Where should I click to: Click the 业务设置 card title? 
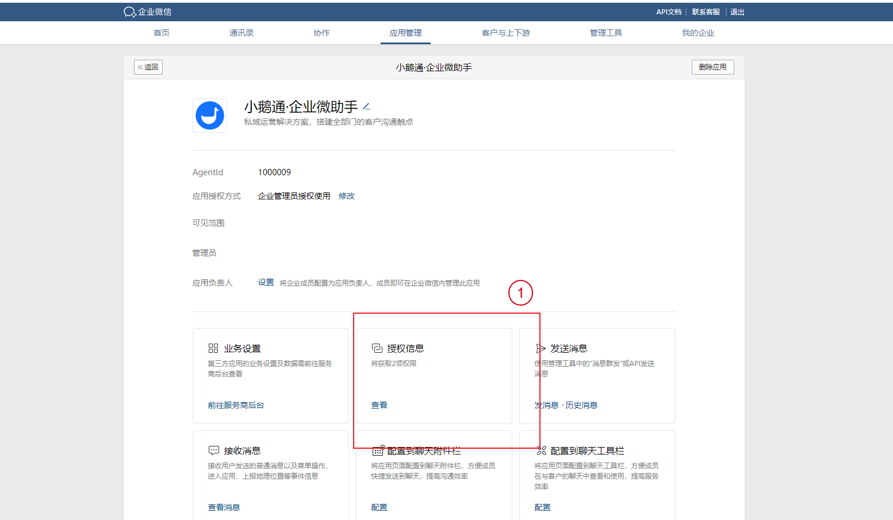tap(242, 348)
